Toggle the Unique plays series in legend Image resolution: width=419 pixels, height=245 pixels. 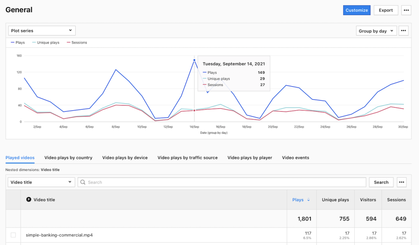(x=46, y=43)
